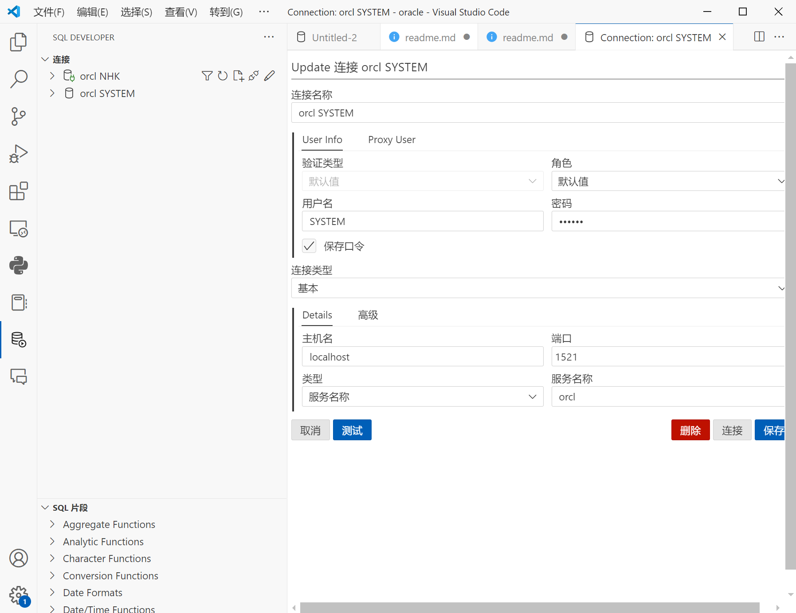Open the 角色 dropdown
The width and height of the screenshot is (796, 613).
coord(668,181)
